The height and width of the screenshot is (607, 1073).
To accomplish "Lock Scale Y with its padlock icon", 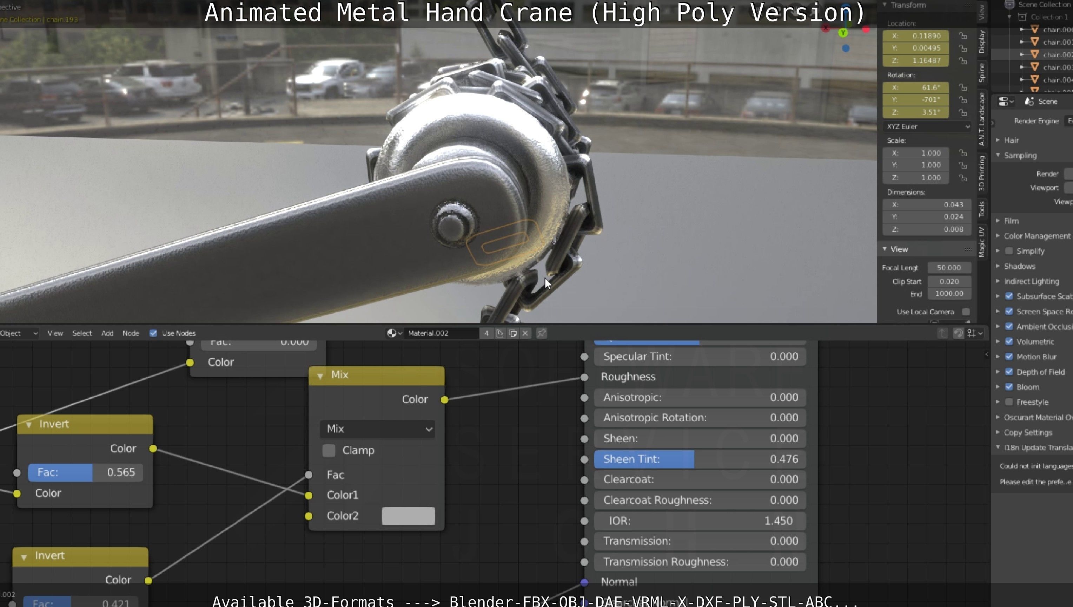I will pyautogui.click(x=963, y=165).
